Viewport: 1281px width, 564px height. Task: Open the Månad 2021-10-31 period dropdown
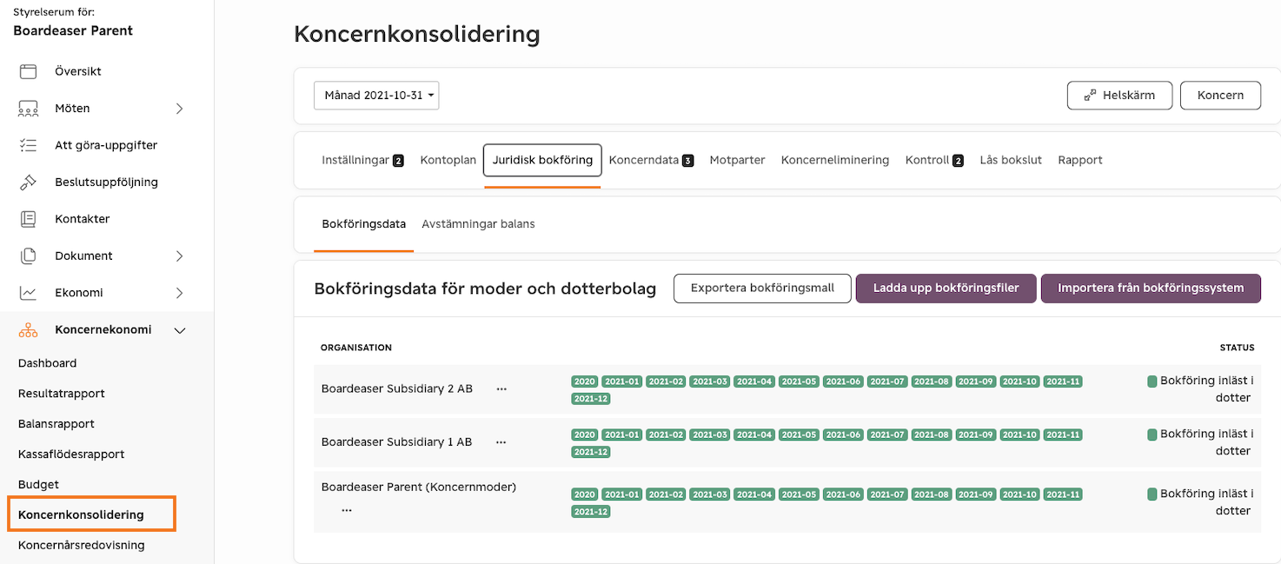[376, 96]
